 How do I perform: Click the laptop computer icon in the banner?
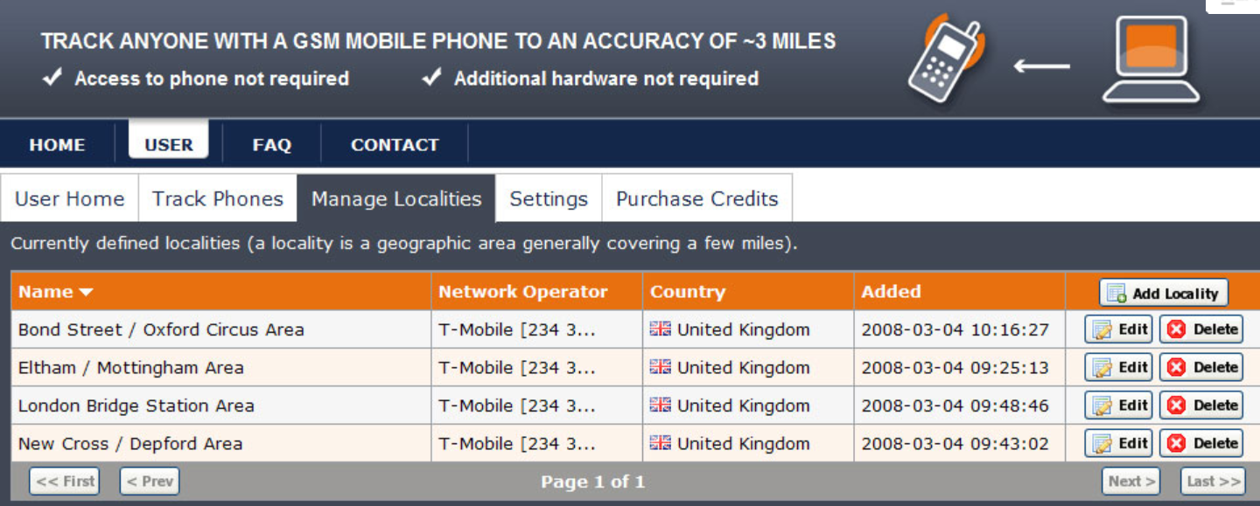(1151, 59)
